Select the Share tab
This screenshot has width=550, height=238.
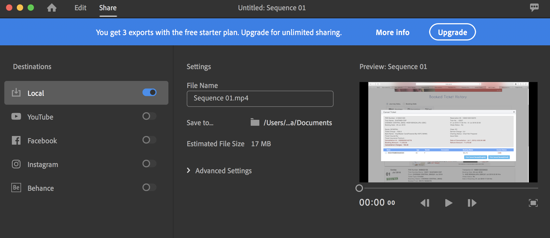[x=108, y=8]
